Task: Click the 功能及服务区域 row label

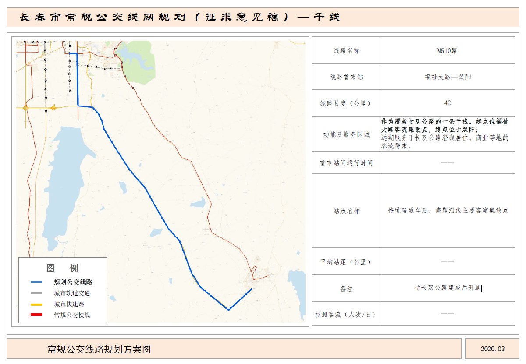Action: point(346,134)
